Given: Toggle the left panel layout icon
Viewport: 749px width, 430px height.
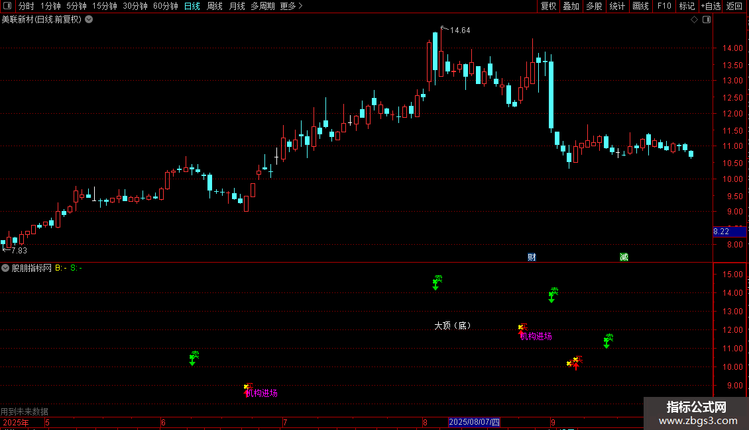Looking at the screenshot, I should 7,6.
